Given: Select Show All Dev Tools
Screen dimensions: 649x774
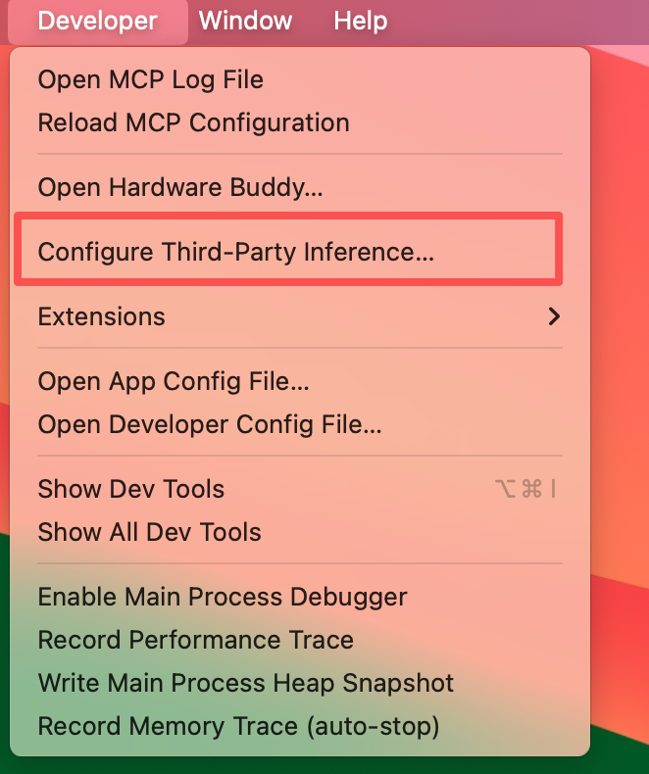Looking at the screenshot, I should (x=149, y=532).
